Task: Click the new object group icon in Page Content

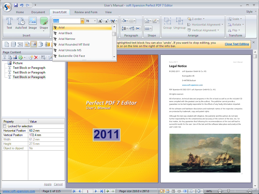Action: tap(31, 57)
